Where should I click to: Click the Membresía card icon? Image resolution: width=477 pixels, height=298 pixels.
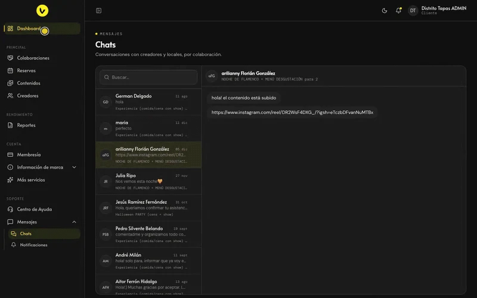point(10,155)
